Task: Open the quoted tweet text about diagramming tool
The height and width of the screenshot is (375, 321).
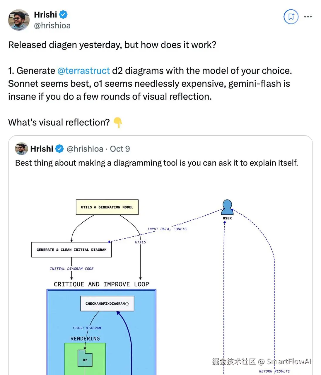Action: (156, 163)
